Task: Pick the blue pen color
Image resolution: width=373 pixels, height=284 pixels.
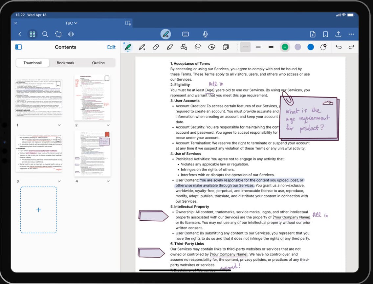Action: pyautogui.click(x=310, y=47)
